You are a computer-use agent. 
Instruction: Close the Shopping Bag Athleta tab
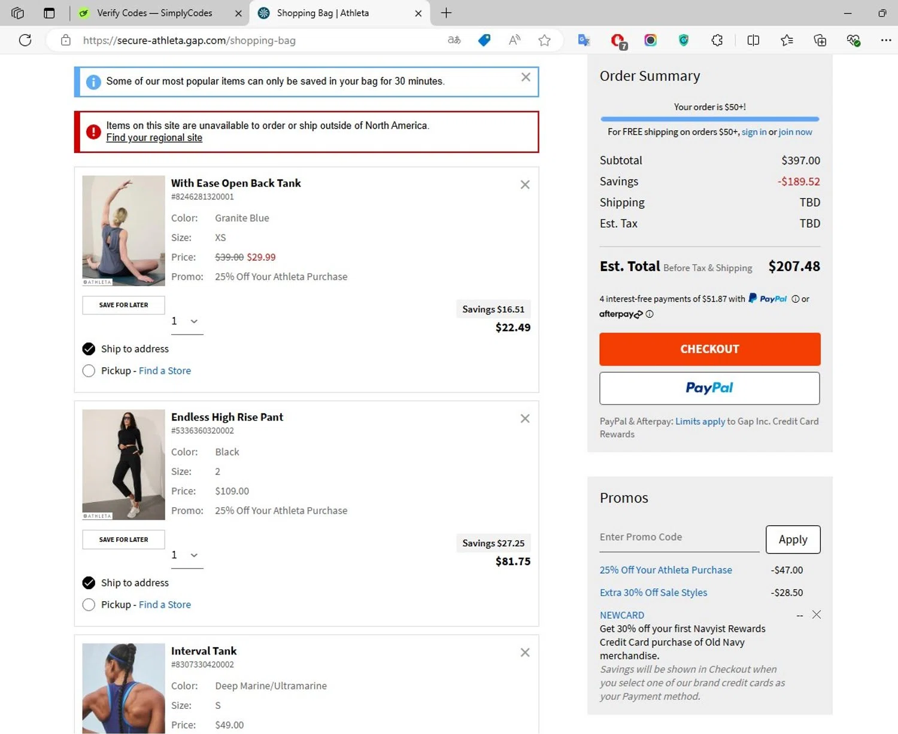(418, 13)
